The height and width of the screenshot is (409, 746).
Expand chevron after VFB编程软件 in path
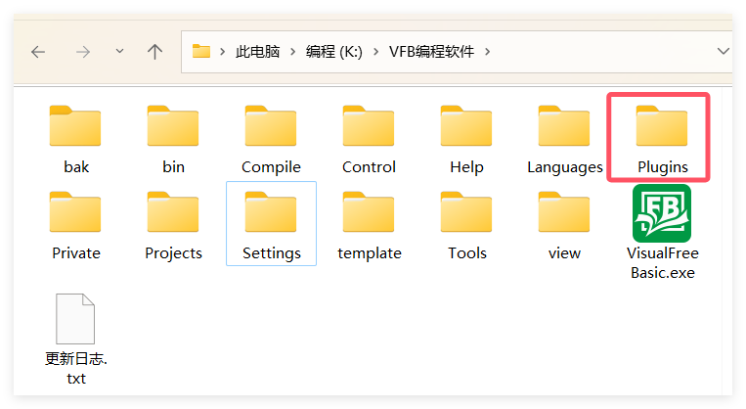[488, 52]
